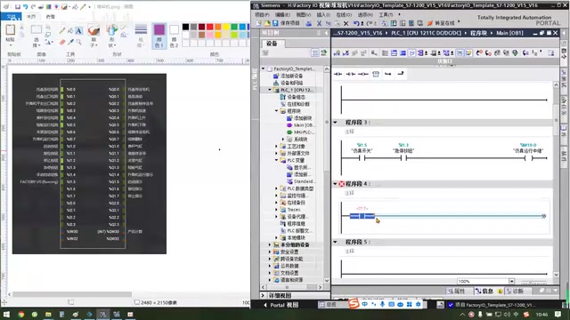
Task: Select the Text tool in Paint
Action: pyautogui.click(x=79, y=31)
